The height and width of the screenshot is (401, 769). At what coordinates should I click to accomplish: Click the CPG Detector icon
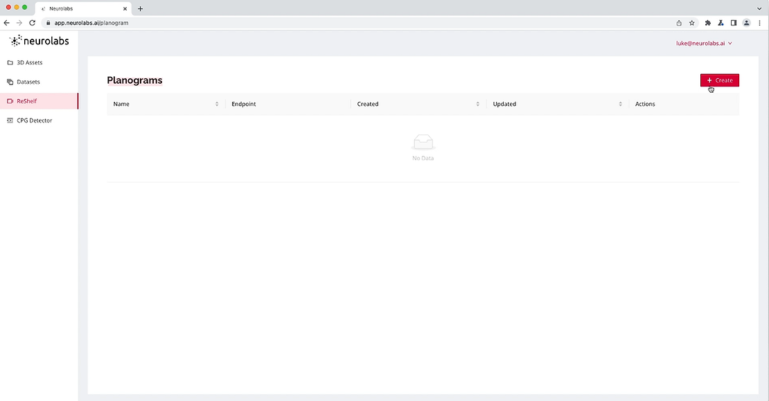coord(10,120)
